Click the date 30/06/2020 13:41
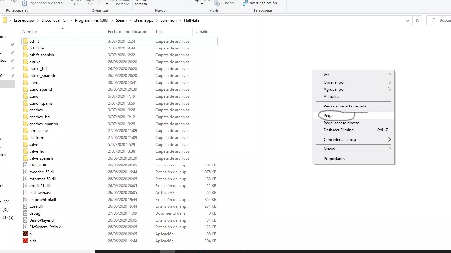 122,83
